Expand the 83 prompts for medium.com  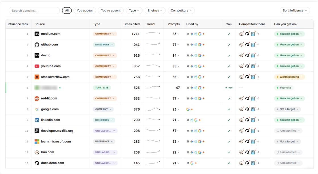pyautogui.click(x=176, y=34)
